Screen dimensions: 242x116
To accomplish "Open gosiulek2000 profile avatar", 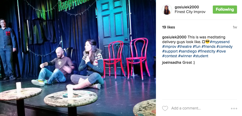I will (x=167, y=10).
